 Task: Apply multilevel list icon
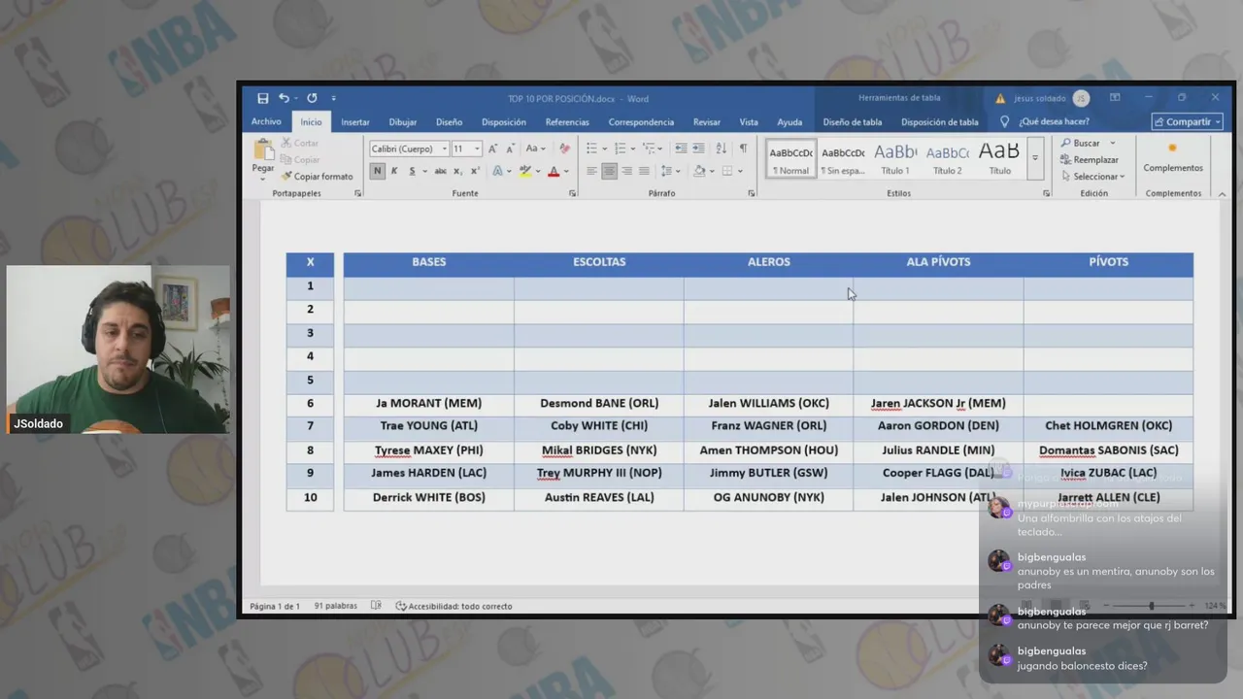[649, 149]
